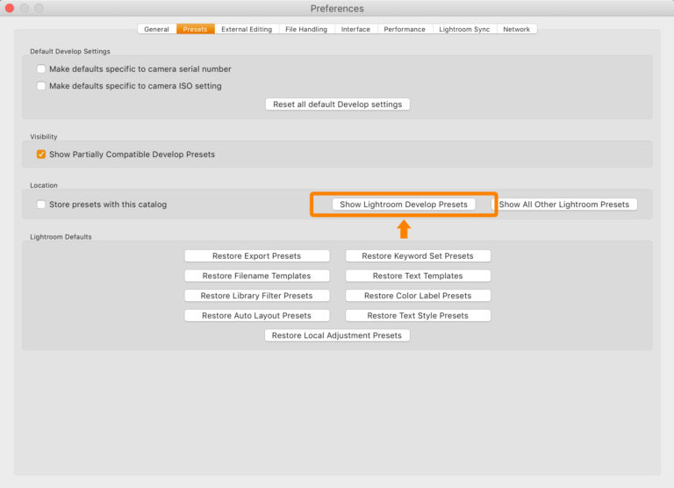This screenshot has width=674, height=488.
Task: Click Restore Text Templates
Action: [418, 276]
